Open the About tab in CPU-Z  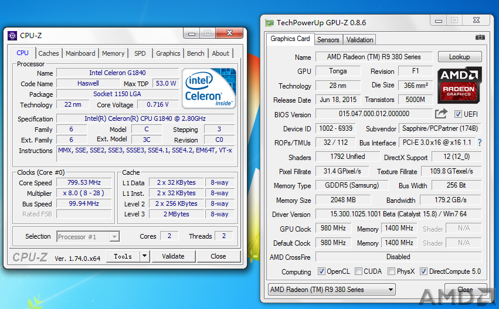[220, 53]
